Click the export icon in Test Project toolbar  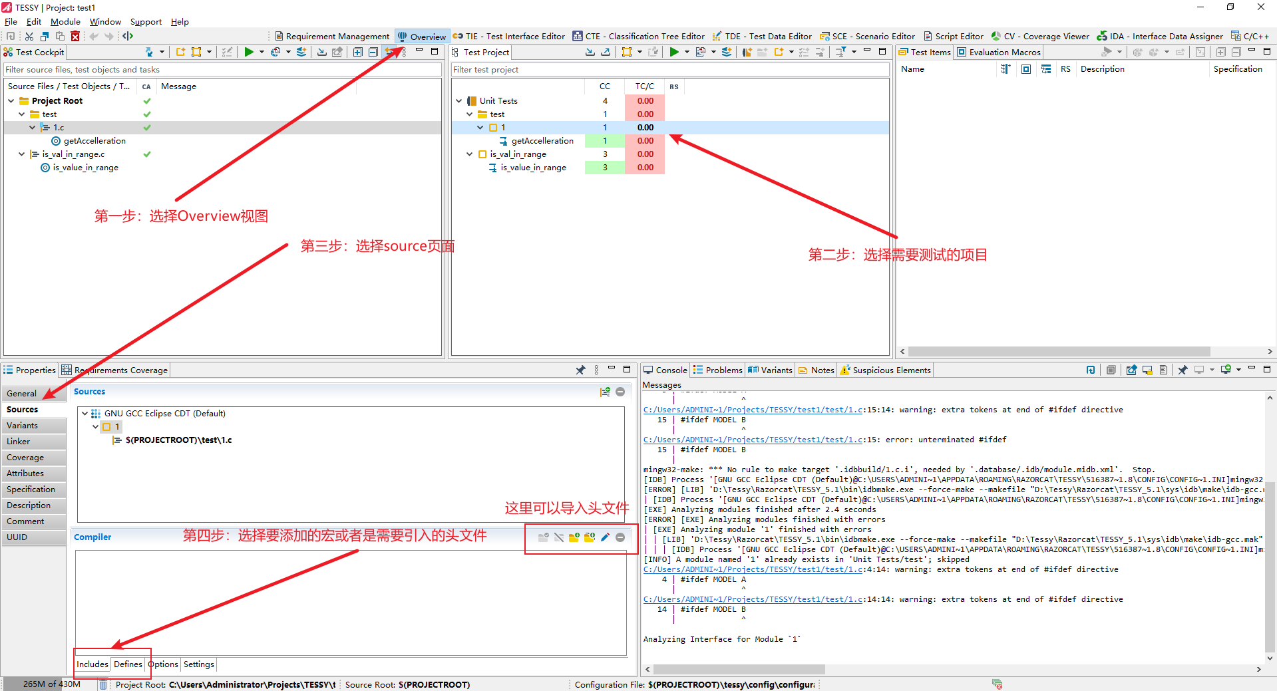click(x=606, y=52)
